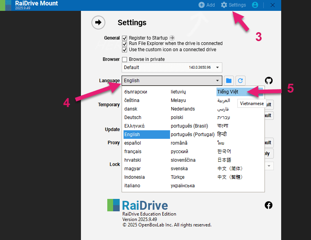Toggle Run File Explorer when drive connected

(125, 44)
